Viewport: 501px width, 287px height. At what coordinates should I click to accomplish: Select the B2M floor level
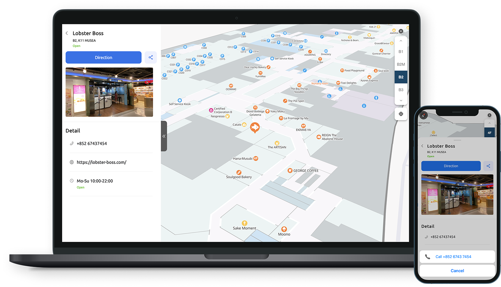point(401,64)
